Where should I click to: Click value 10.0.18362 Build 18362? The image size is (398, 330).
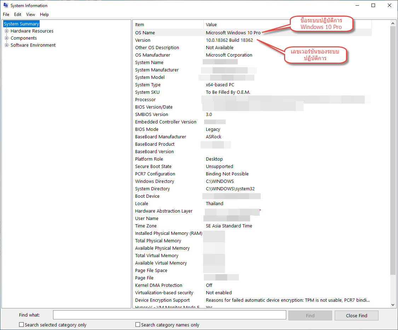point(229,40)
